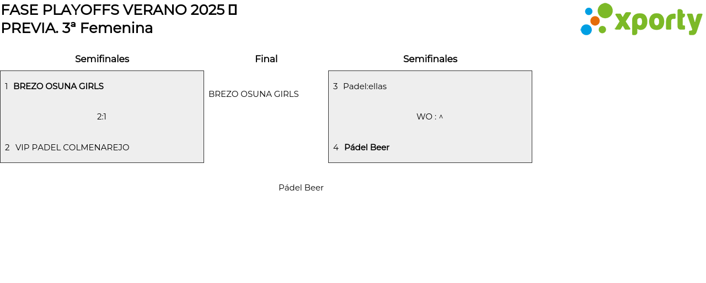Click the Final column header

click(266, 59)
